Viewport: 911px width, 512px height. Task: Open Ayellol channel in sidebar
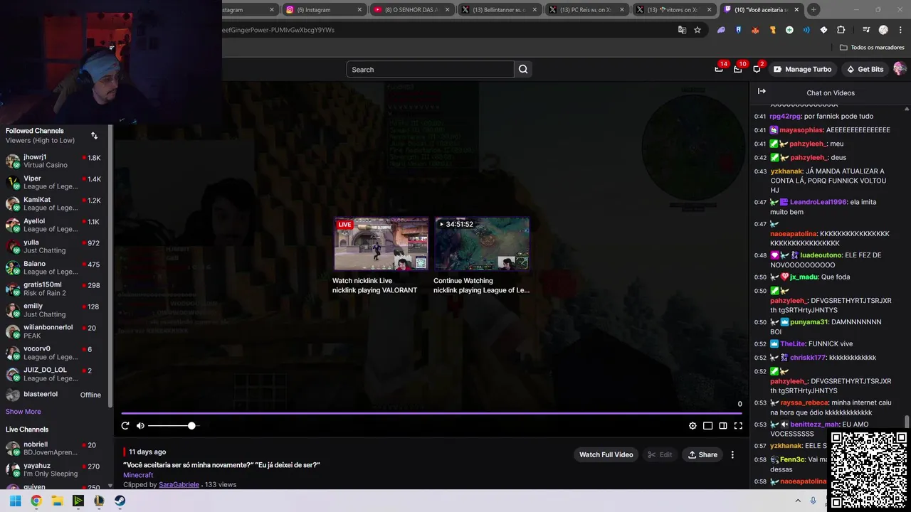click(54, 225)
